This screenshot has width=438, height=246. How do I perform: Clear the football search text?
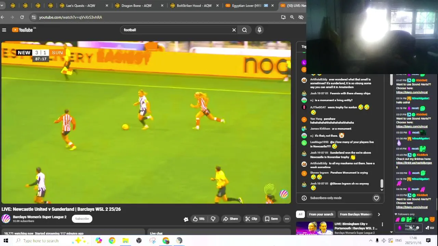[x=234, y=30]
